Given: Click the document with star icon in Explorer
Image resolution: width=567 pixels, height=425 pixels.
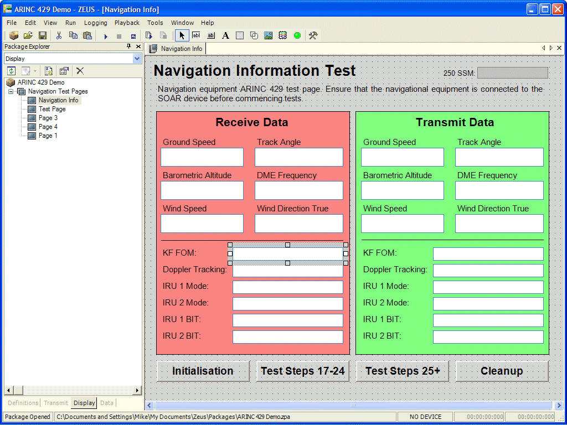Looking at the screenshot, I should tap(49, 71).
